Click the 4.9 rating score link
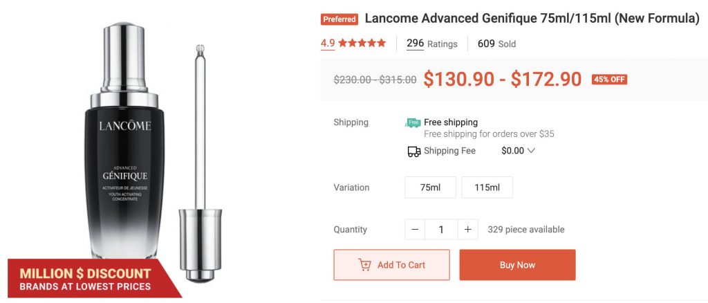The height and width of the screenshot is (303, 708). coord(328,44)
